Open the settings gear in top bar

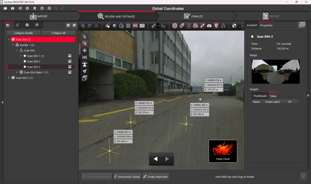coord(27,8)
